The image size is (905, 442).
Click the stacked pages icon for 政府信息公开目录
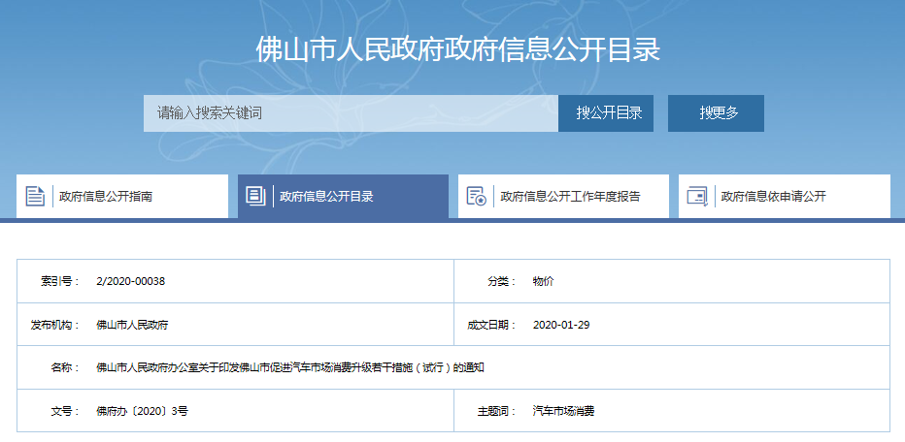coord(255,196)
